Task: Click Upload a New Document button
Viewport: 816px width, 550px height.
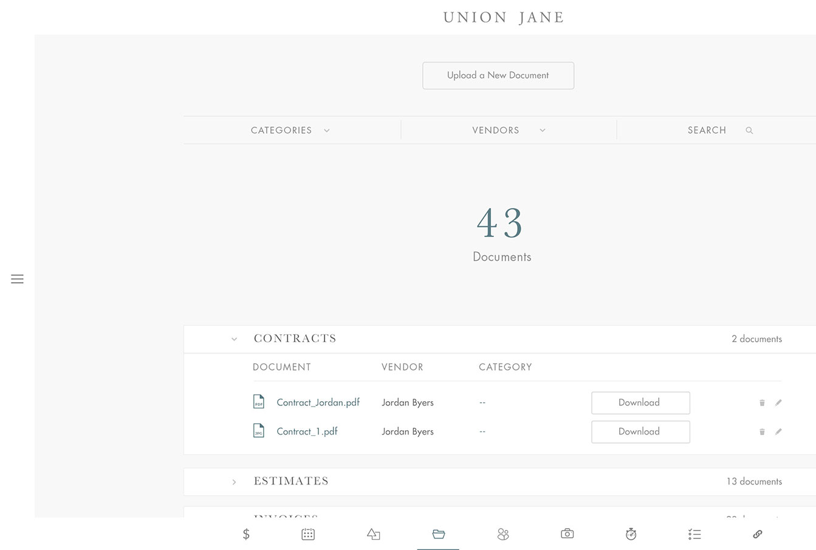Action: pyautogui.click(x=498, y=75)
